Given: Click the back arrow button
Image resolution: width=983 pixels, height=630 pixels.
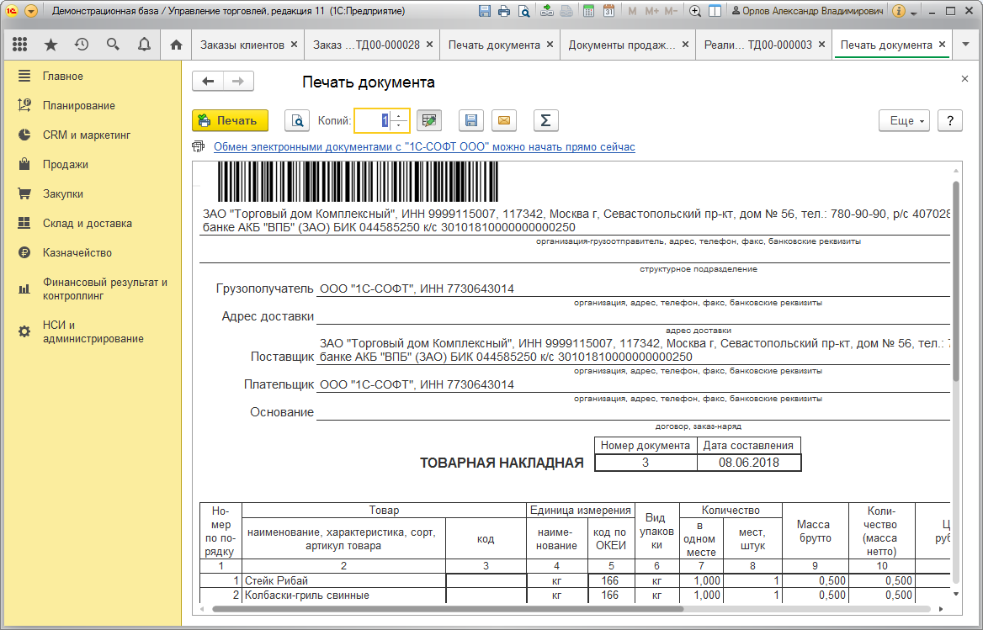Looking at the screenshot, I should [x=208, y=82].
